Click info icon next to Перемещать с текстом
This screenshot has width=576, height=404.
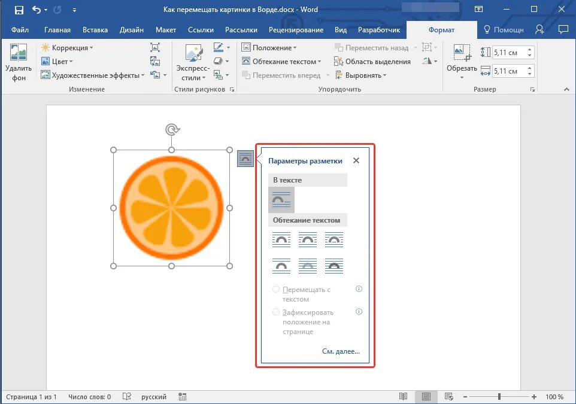pos(359,289)
